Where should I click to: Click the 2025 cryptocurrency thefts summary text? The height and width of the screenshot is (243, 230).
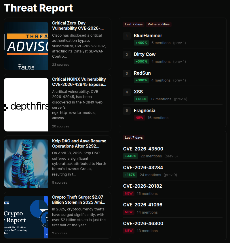[79, 217]
